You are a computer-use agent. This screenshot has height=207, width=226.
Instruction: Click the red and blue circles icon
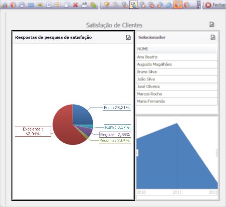(x=160, y=5)
